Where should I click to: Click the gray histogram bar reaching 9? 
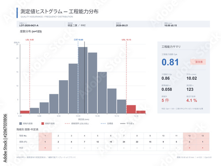[112, 101]
